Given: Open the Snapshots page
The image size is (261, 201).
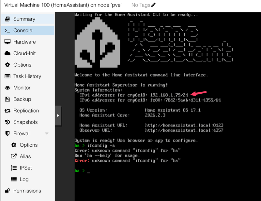Looking at the screenshot, I should point(28,122).
